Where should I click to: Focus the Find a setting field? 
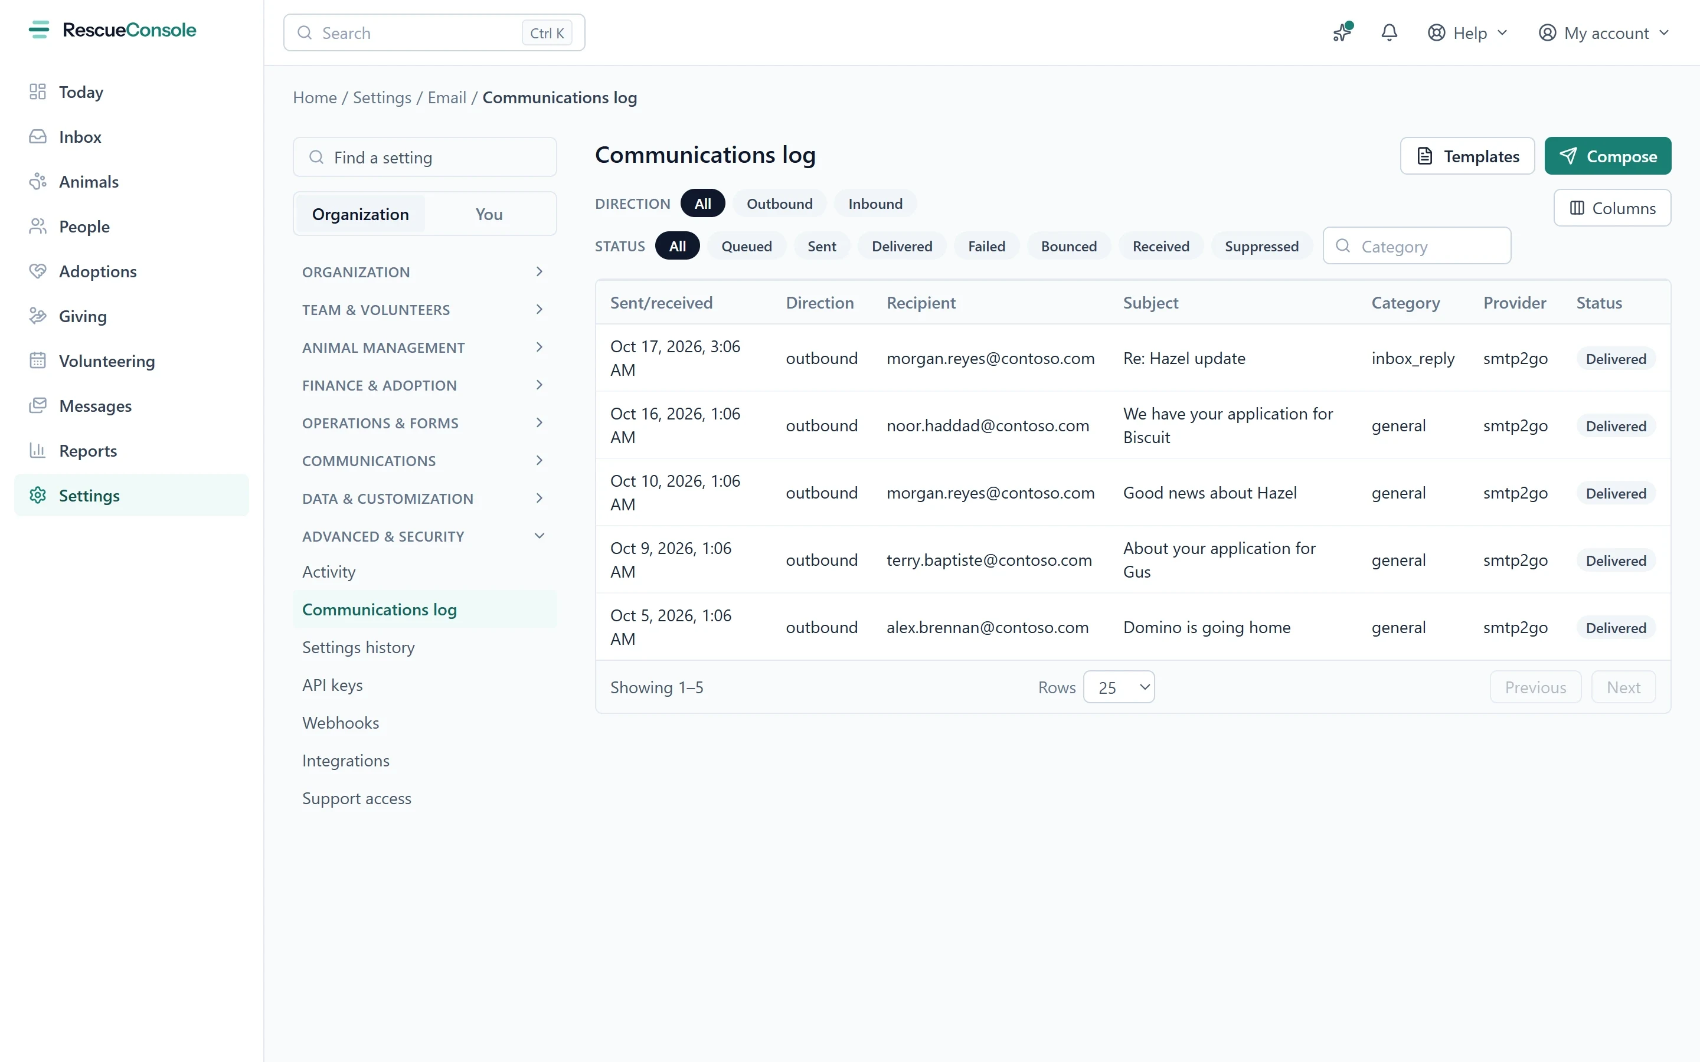click(x=424, y=158)
